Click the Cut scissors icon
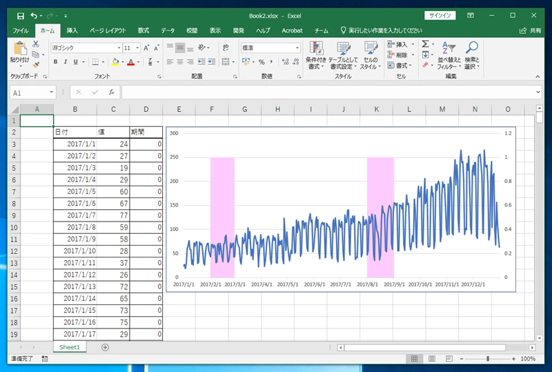This screenshot has height=372, width=552. click(x=36, y=44)
